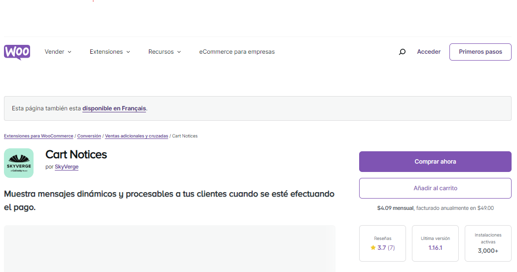
Task: Click the SkyVerge product logo
Action: [x=19, y=163]
